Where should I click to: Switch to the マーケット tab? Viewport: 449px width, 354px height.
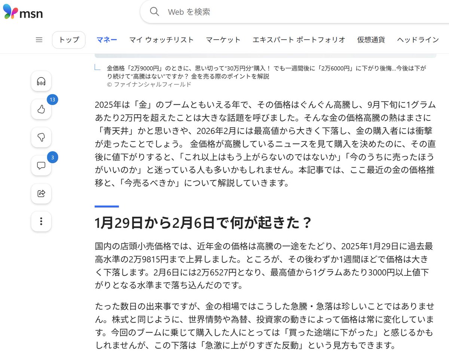coord(223,40)
